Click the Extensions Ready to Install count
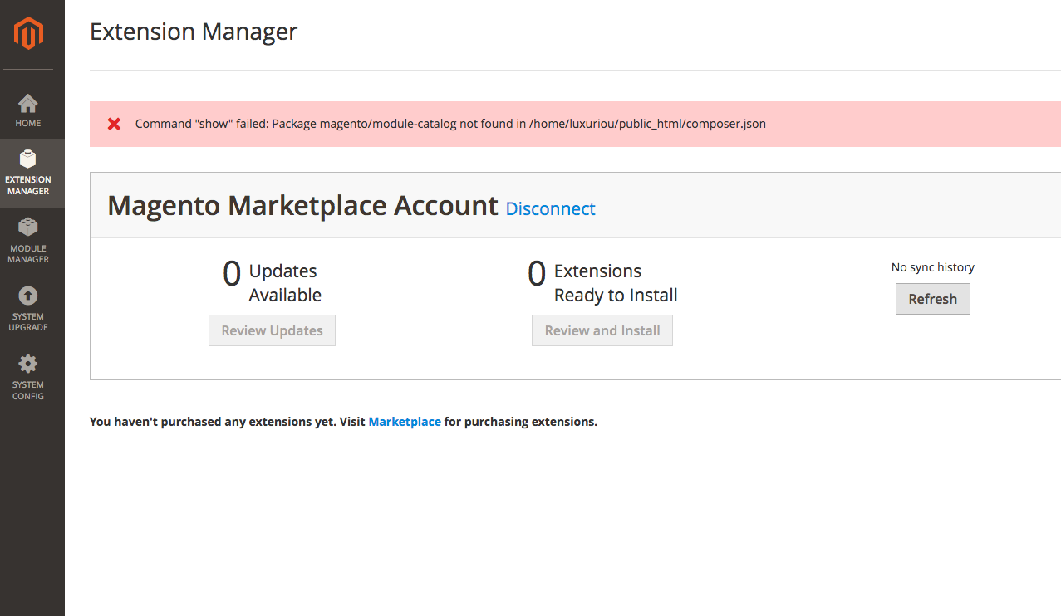Screen dimensions: 1061x616 [537, 274]
